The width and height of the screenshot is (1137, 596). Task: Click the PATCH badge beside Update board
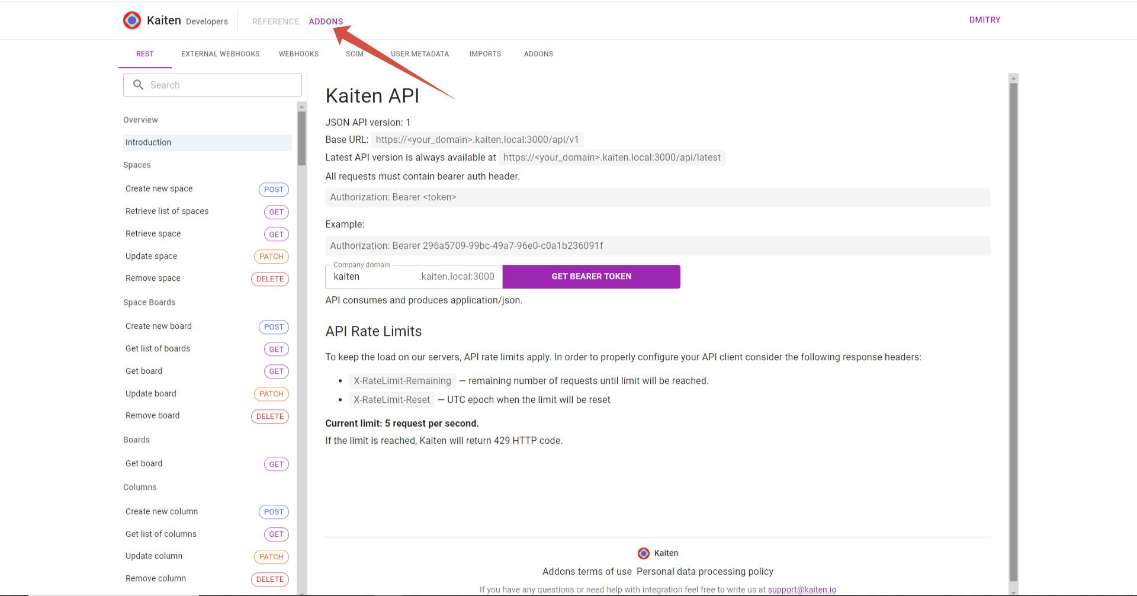coord(271,393)
